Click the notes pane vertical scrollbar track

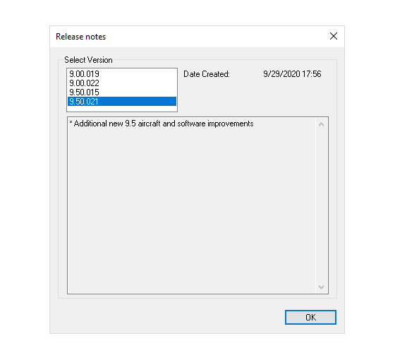[x=321, y=205]
